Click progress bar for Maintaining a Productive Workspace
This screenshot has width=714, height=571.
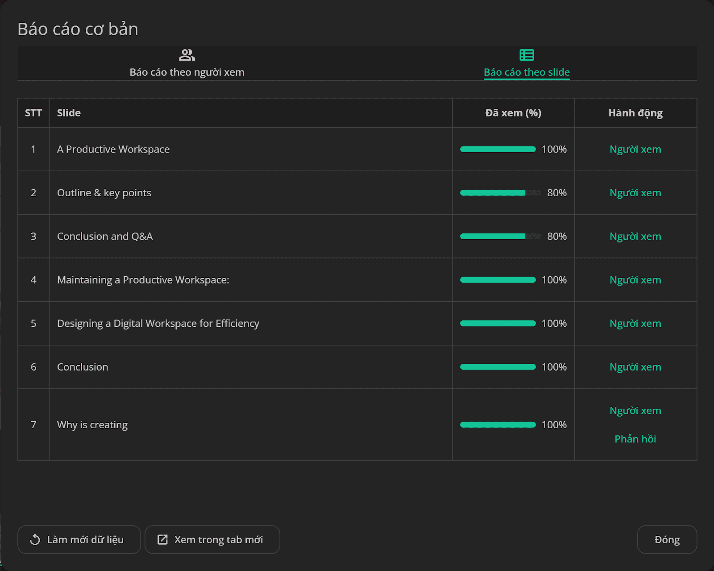(x=498, y=280)
